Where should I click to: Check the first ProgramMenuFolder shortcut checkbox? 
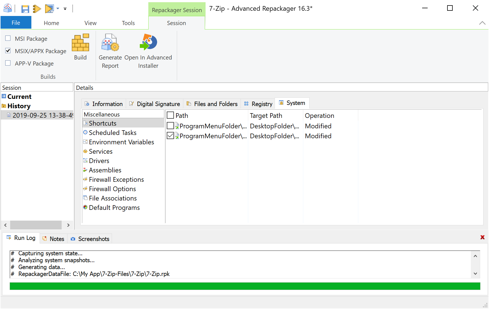(170, 126)
